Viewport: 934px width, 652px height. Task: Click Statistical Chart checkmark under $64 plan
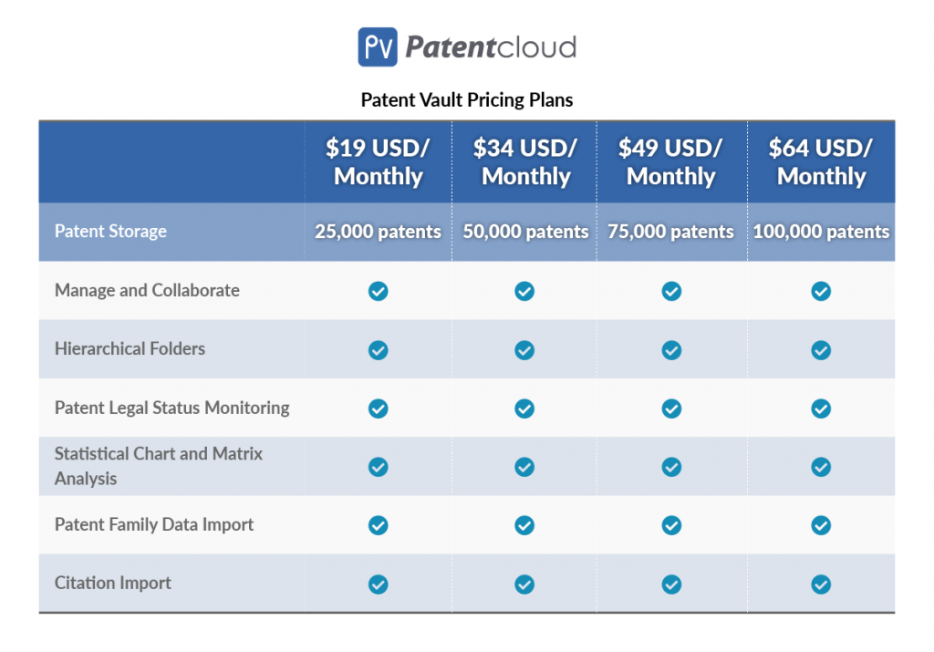point(822,467)
